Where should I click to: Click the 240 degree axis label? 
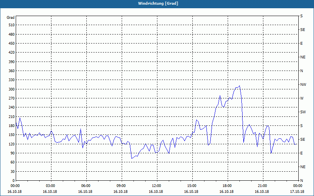point(11,107)
